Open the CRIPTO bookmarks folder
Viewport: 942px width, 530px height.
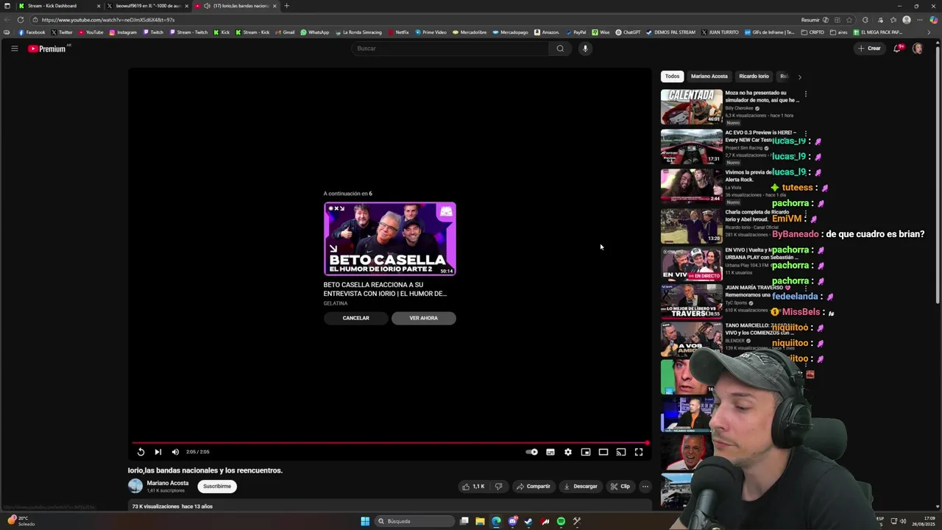pyautogui.click(x=813, y=32)
